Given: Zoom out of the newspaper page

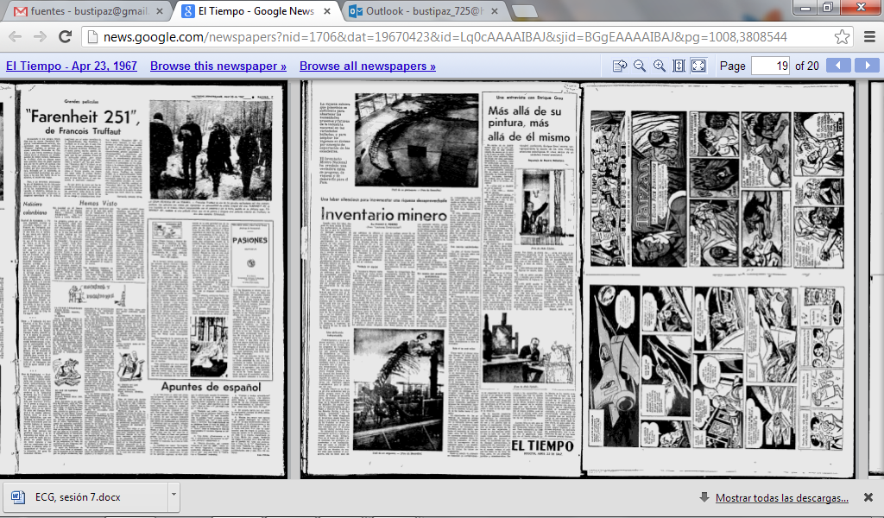Looking at the screenshot, I should coord(640,66).
